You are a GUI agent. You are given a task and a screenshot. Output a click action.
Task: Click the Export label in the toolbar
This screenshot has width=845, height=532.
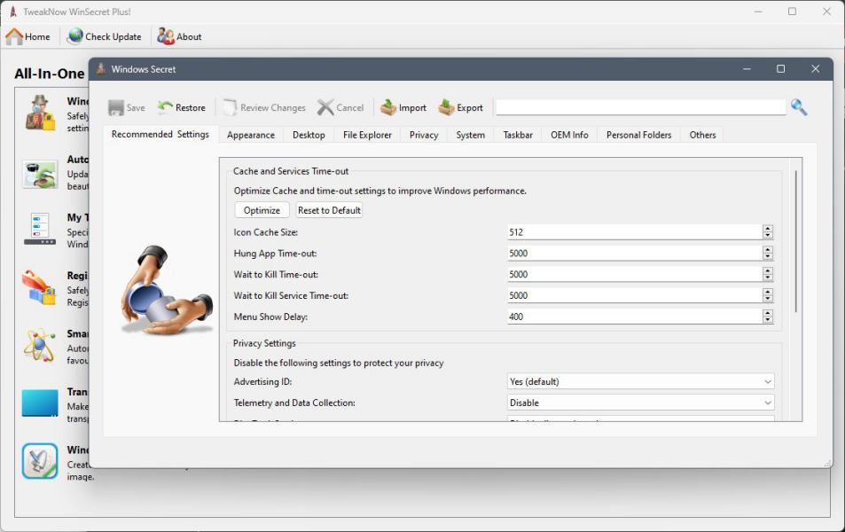click(x=470, y=108)
